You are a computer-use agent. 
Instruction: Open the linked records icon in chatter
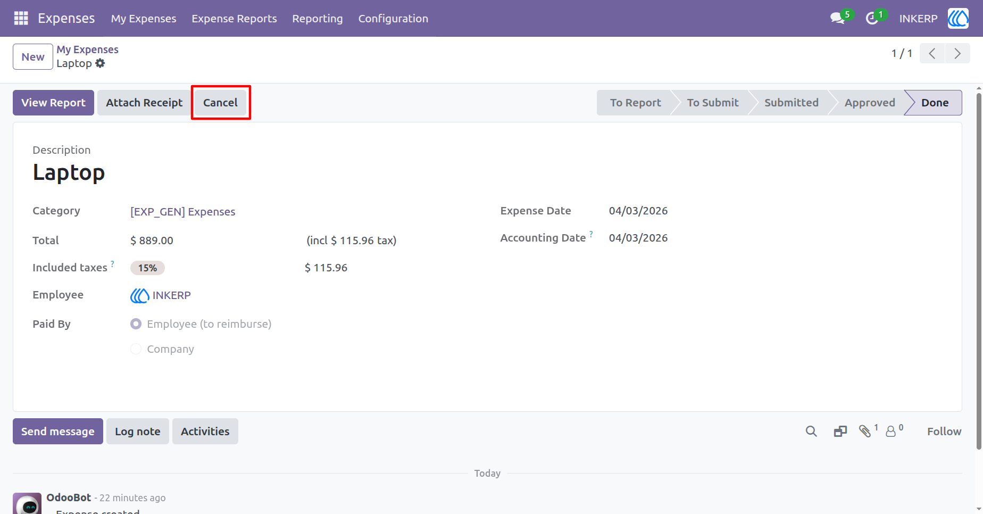click(840, 432)
